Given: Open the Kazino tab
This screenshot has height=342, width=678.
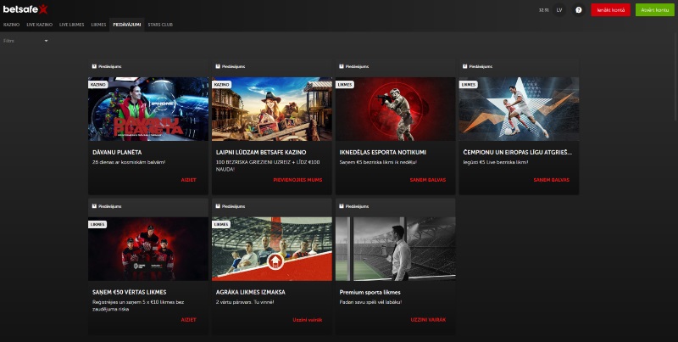Looking at the screenshot, I should (x=12, y=25).
